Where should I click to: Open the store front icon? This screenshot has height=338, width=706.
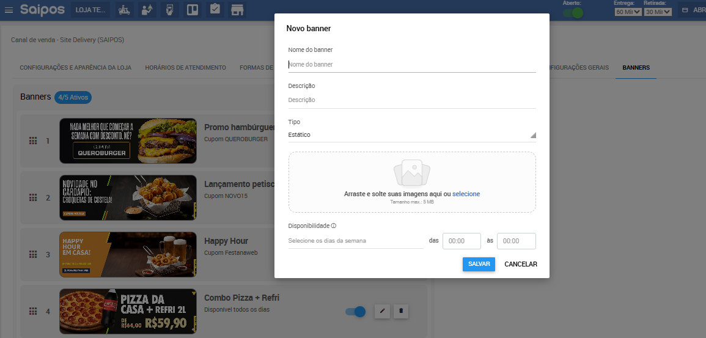237,10
